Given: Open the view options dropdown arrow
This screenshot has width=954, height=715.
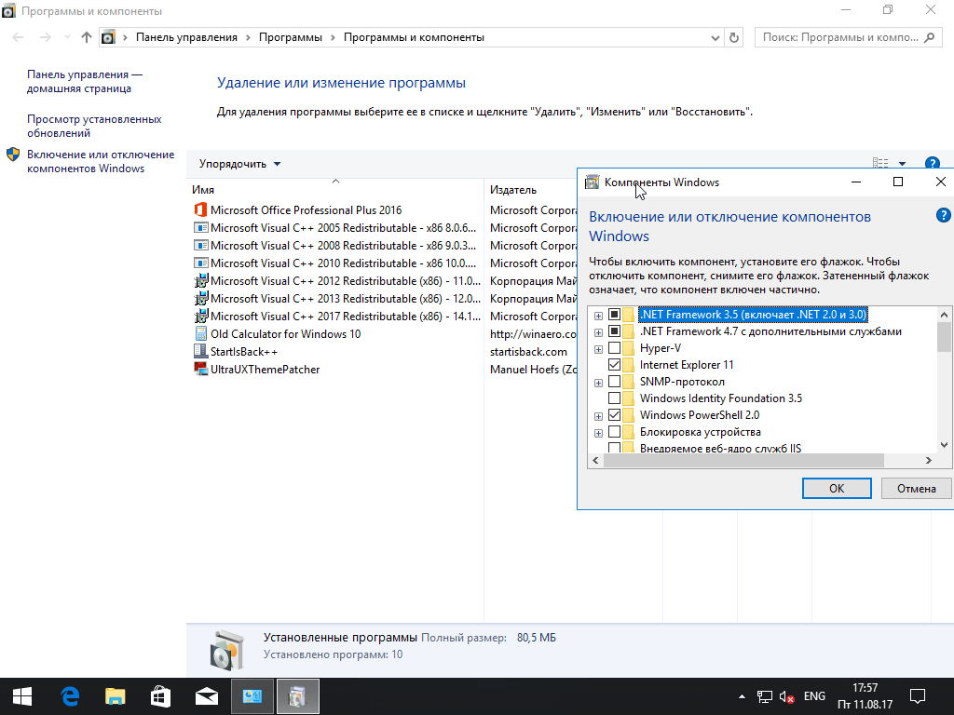Looking at the screenshot, I should [902, 164].
